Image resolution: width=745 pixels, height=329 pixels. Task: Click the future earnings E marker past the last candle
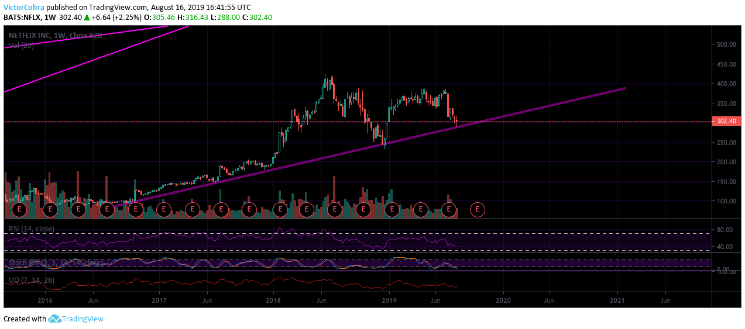coord(478,209)
